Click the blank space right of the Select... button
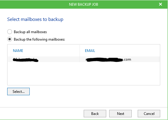The image size is (168, 120). [95, 91]
